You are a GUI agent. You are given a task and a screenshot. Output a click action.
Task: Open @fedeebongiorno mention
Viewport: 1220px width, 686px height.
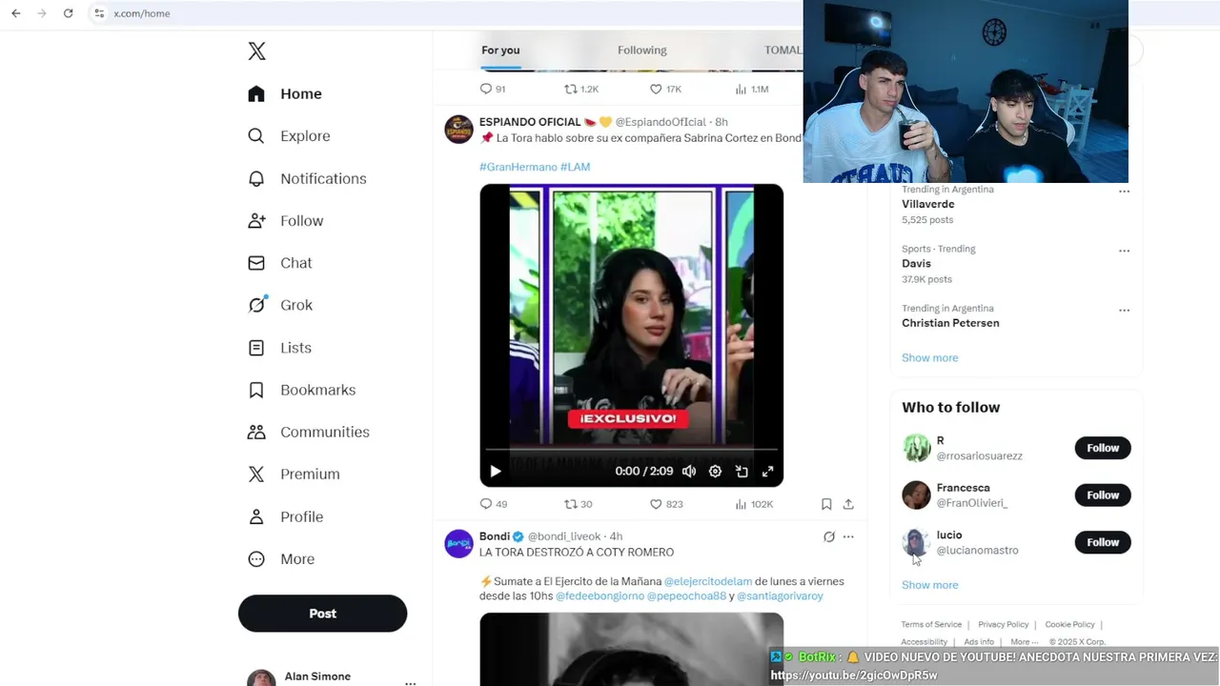pos(600,595)
